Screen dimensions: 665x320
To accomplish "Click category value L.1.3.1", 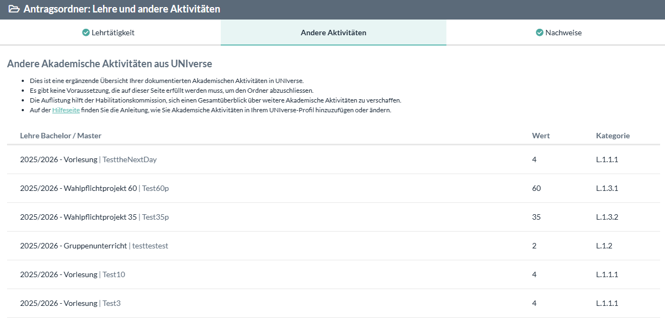I will (x=607, y=188).
